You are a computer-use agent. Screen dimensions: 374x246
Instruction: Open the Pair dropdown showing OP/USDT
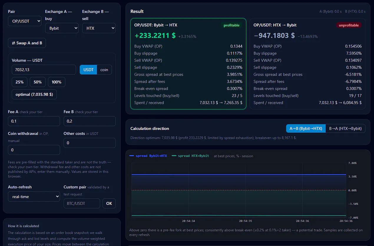[25, 21]
